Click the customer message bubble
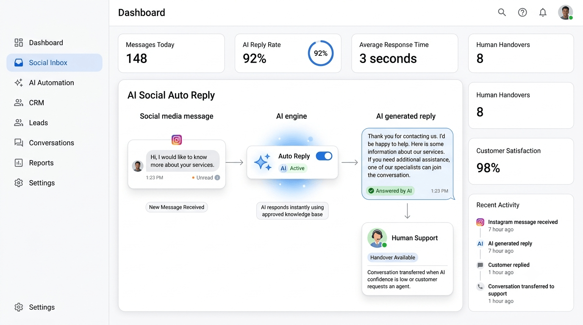Viewport: 583px width, 325px height. click(x=183, y=161)
